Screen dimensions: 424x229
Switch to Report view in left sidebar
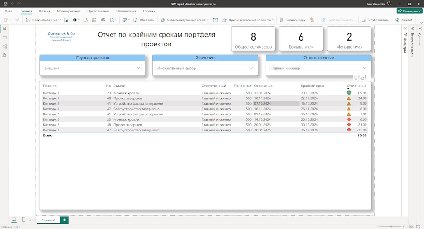4,29
